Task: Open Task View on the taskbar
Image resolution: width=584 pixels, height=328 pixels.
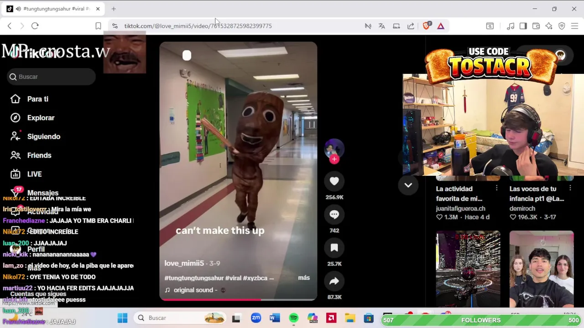Action: click(x=236, y=318)
